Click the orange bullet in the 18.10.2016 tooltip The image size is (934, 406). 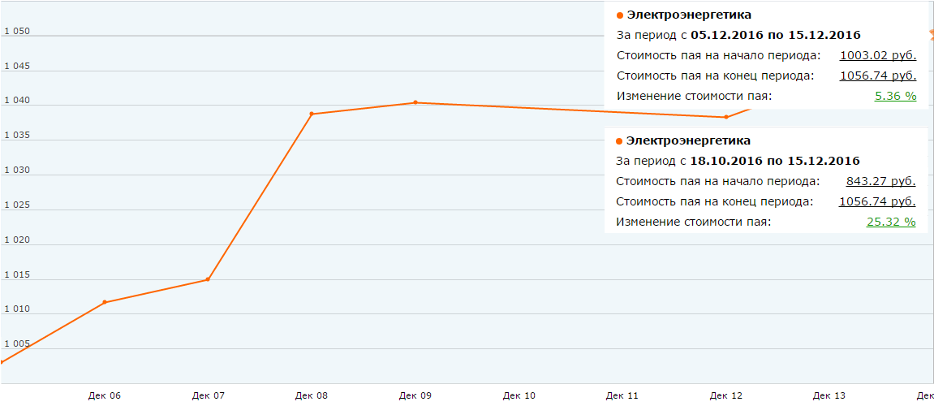tap(620, 140)
